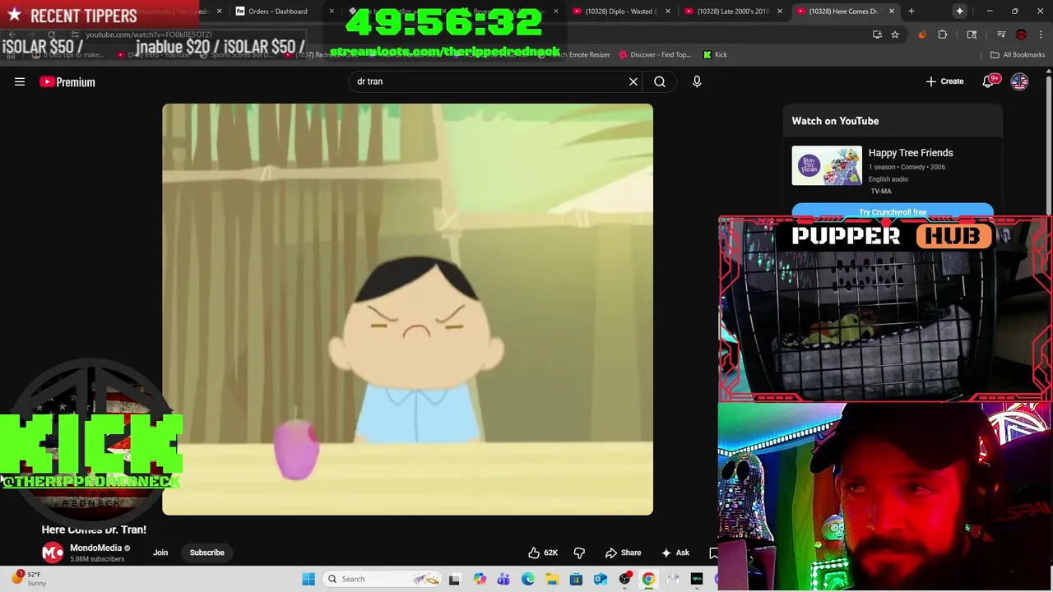1053x592 pixels.
Task: Open Chrome extensions puzzle icon
Action: point(943,35)
